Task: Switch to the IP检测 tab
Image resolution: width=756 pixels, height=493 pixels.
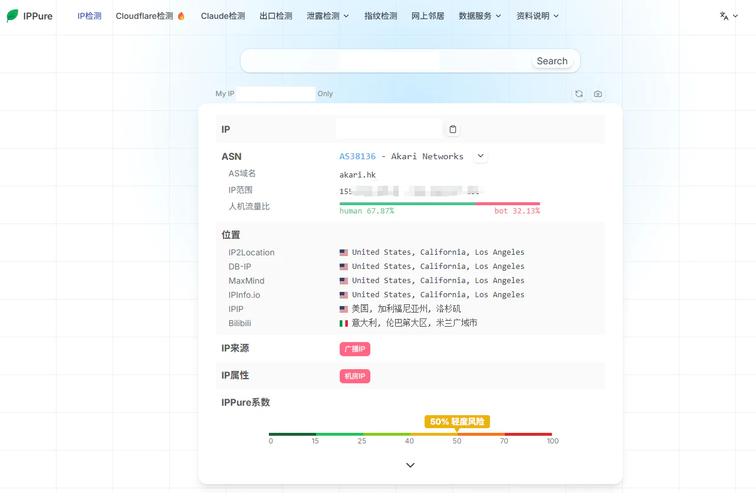Action: pyautogui.click(x=90, y=16)
